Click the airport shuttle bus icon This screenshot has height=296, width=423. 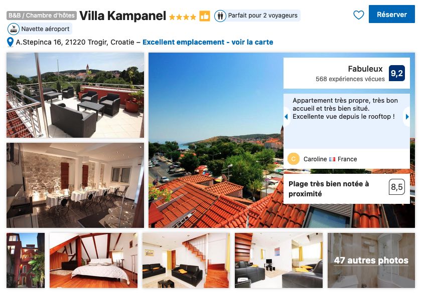(x=13, y=29)
